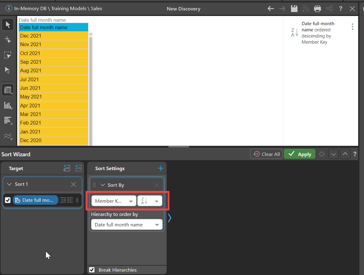Click the Share icon in header
Viewport: 364px width, 275px height.
pos(329,9)
